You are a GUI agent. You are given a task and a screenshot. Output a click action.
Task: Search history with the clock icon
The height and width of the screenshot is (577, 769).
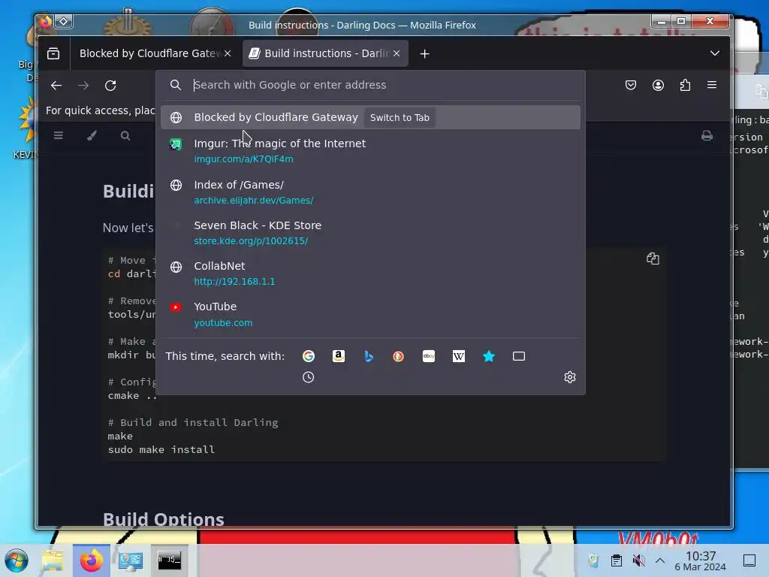pos(309,377)
